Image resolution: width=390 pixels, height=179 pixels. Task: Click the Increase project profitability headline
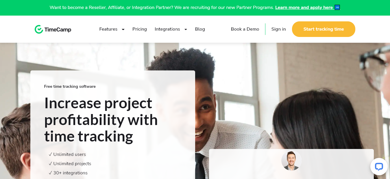point(101,120)
